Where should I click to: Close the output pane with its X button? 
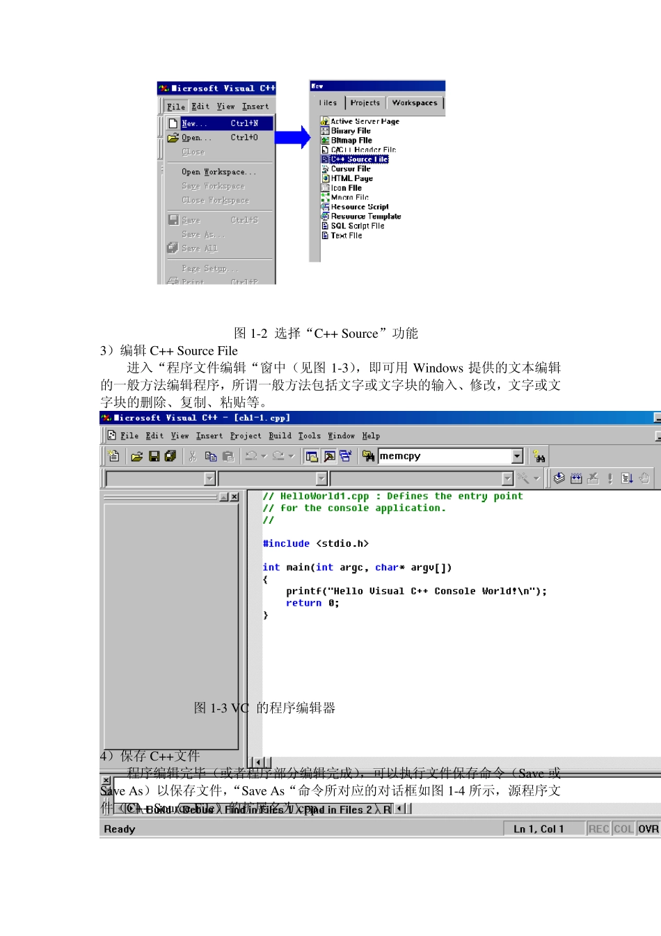coord(106,780)
